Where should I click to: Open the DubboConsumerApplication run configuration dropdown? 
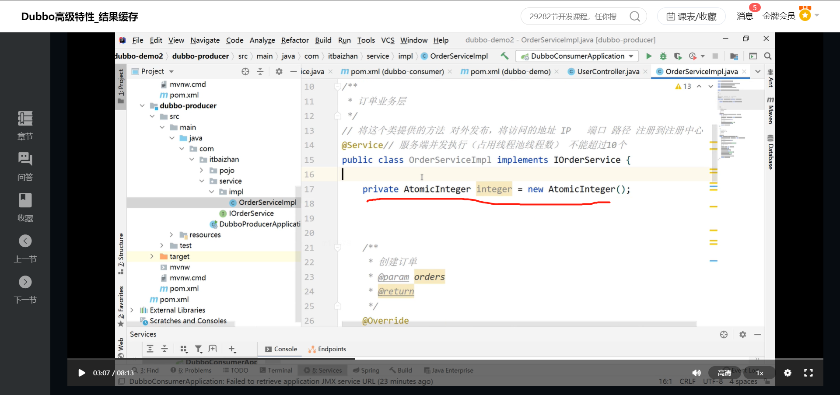click(577, 56)
